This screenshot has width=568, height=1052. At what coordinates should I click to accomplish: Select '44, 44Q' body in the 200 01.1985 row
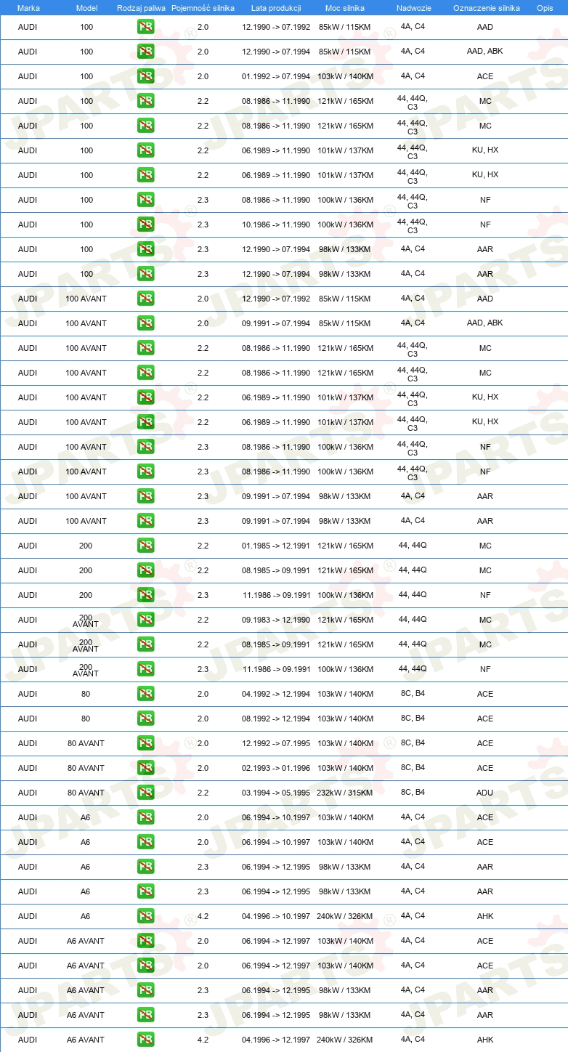(x=413, y=546)
